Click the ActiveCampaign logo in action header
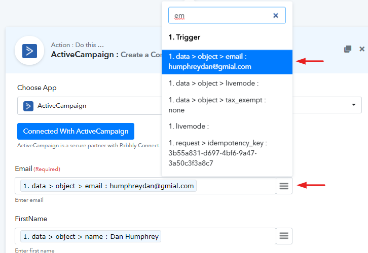The height and width of the screenshot is (253, 368). point(29,51)
